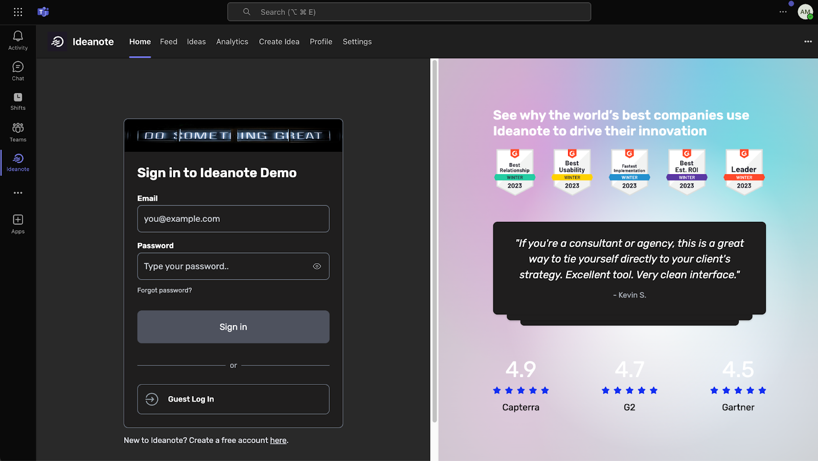Open Shifts in the left sidebar
Image resolution: width=818 pixels, height=461 pixels.
pos(18,101)
